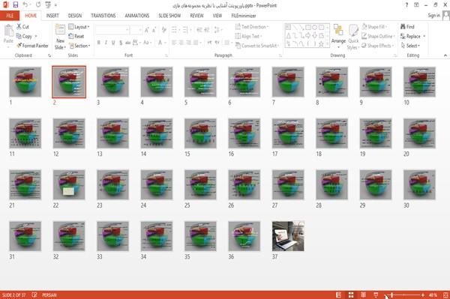Click the zoom slider in status bar
The image size is (450, 299).
point(404,295)
